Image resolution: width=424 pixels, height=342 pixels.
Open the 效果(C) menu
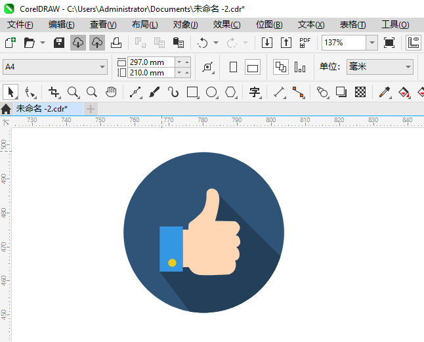point(226,24)
